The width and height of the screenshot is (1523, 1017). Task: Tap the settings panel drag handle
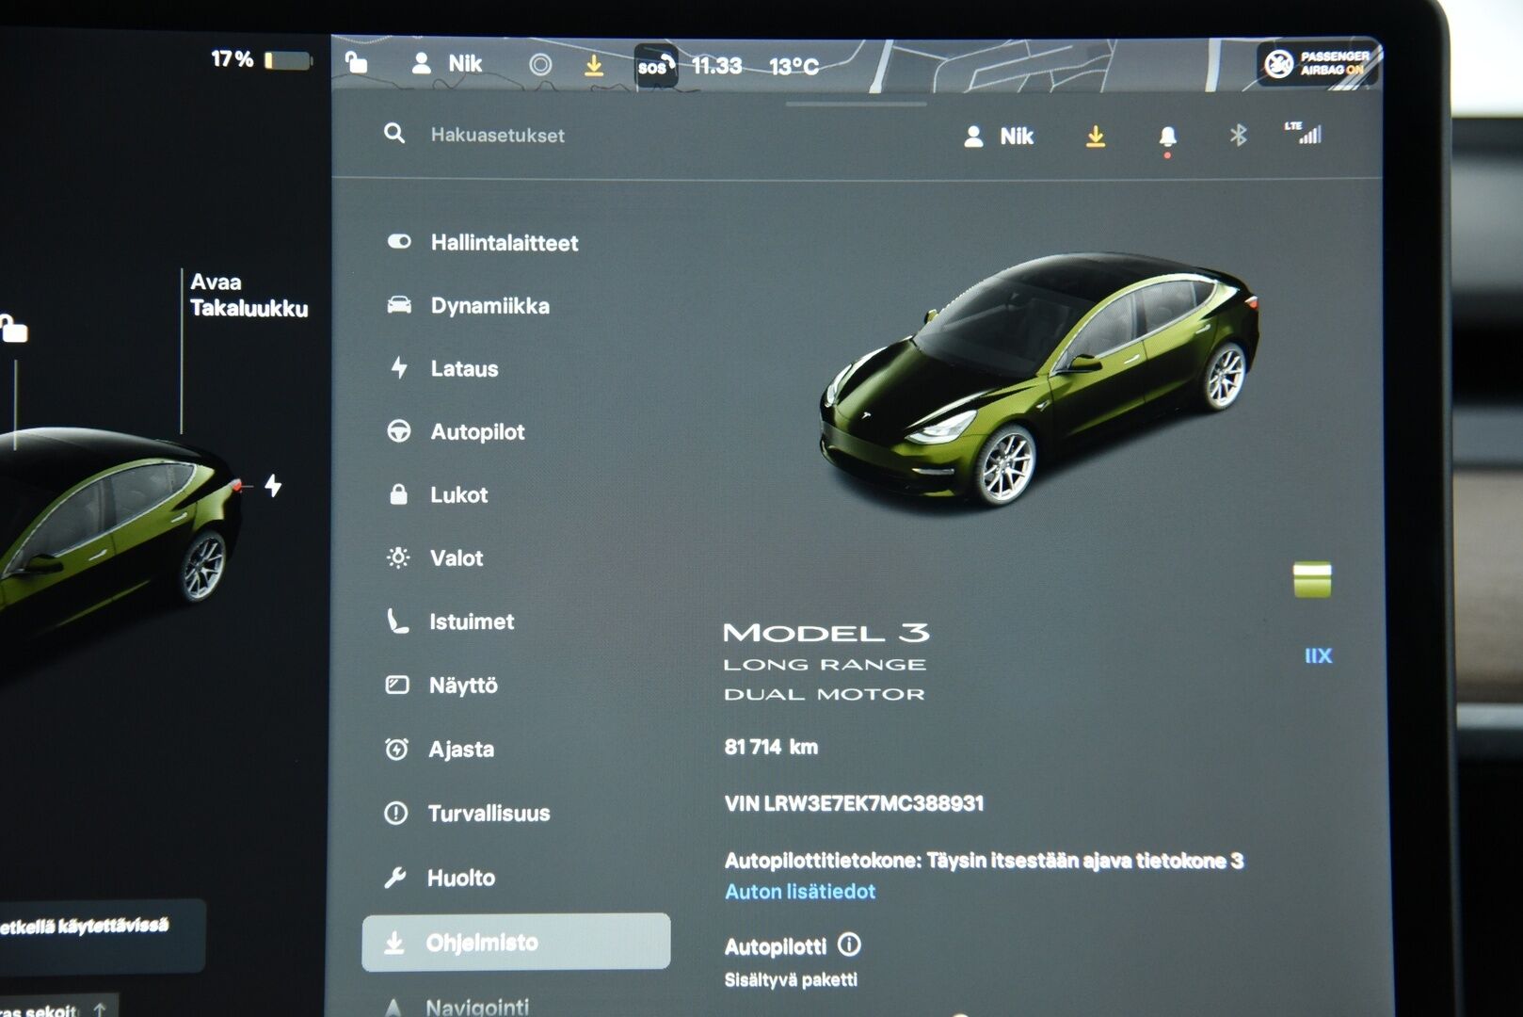[856, 104]
